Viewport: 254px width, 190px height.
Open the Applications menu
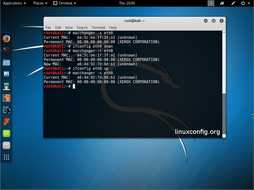[x=14, y=3]
